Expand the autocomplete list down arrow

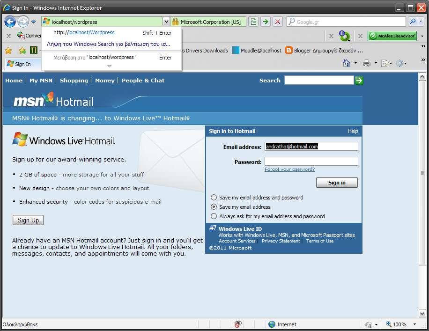109,66
